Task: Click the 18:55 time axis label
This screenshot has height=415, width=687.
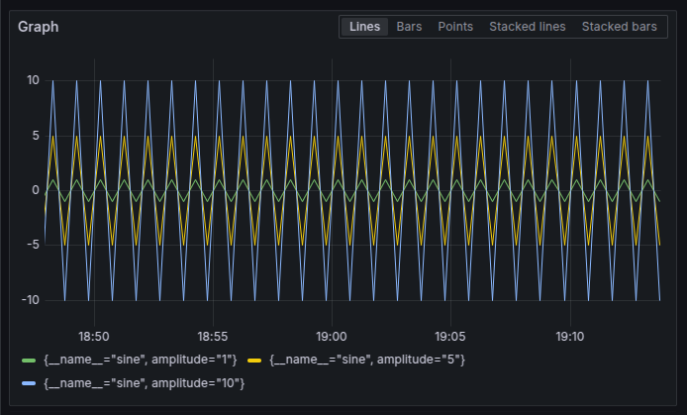Action: click(x=213, y=337)
